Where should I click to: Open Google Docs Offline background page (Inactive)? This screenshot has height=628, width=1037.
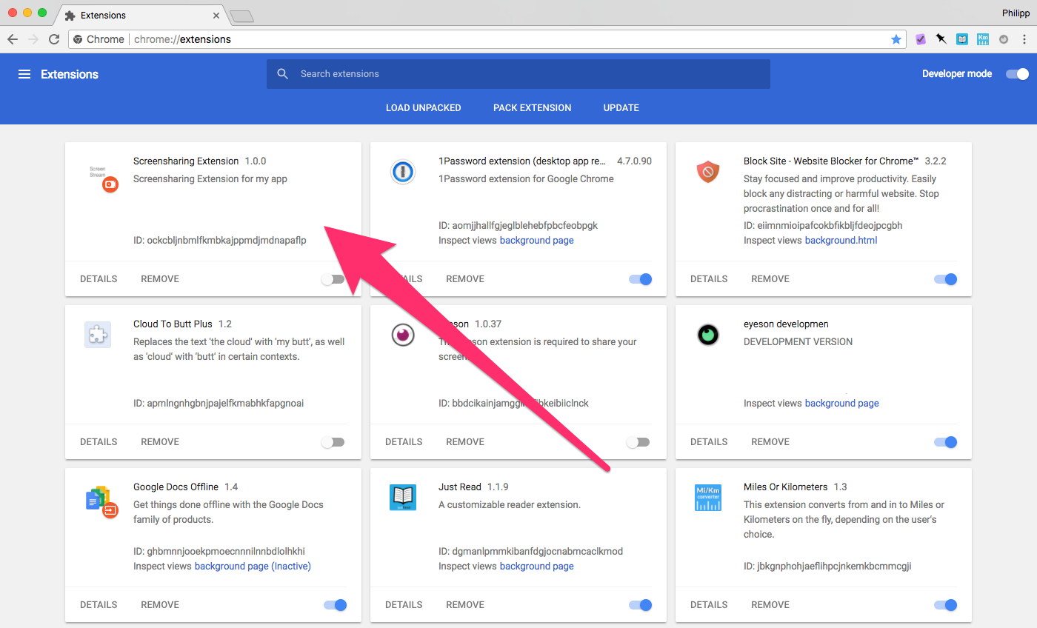(x=253, y=567)
